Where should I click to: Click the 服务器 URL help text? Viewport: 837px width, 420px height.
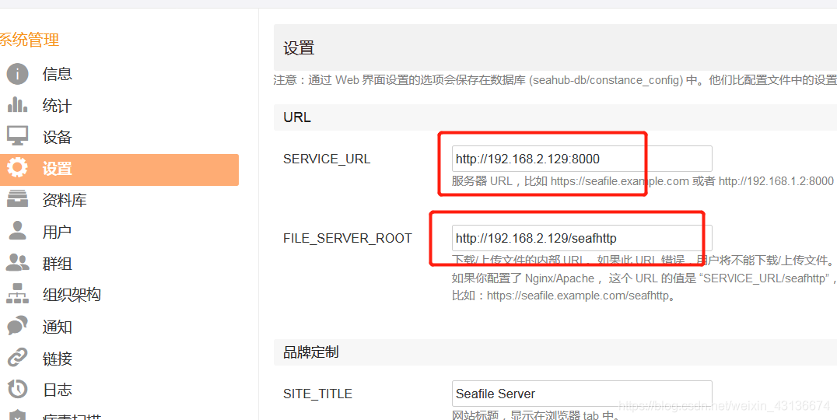(x=643, y=181)
